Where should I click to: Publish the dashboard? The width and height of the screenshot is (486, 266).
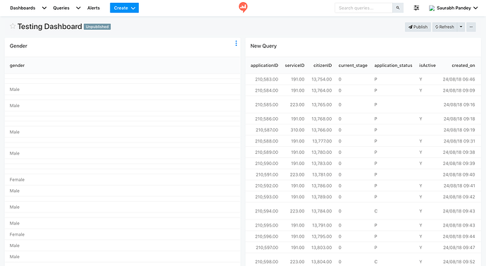pyautogui.click(x=418, y=27)
